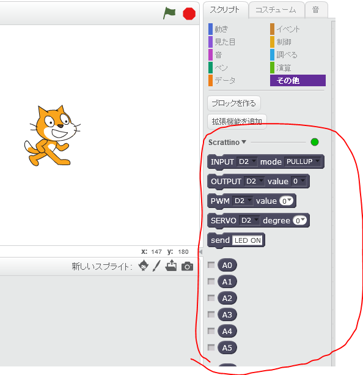The height and width of the screenshot is (375, 363).
Task: Enable the A2 reporter checkbox
Action: (x=211, y=298)
